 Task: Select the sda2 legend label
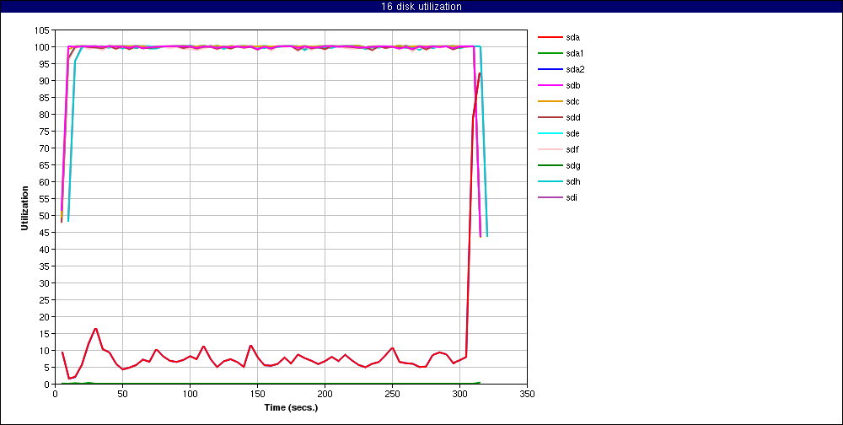(575, 69)
